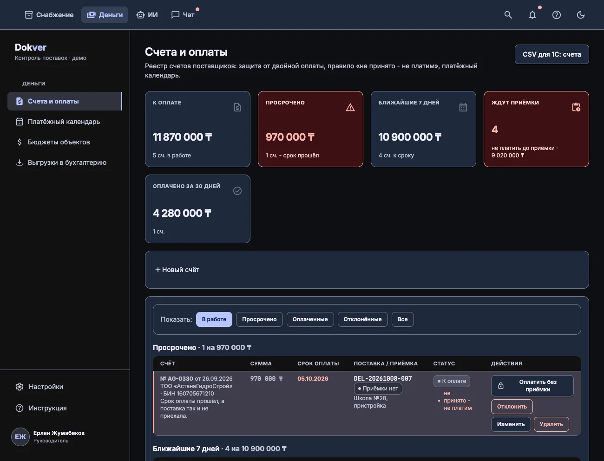Switch to the Деньги tab
This screenshot has height=461, width=604.
[105, 15]
